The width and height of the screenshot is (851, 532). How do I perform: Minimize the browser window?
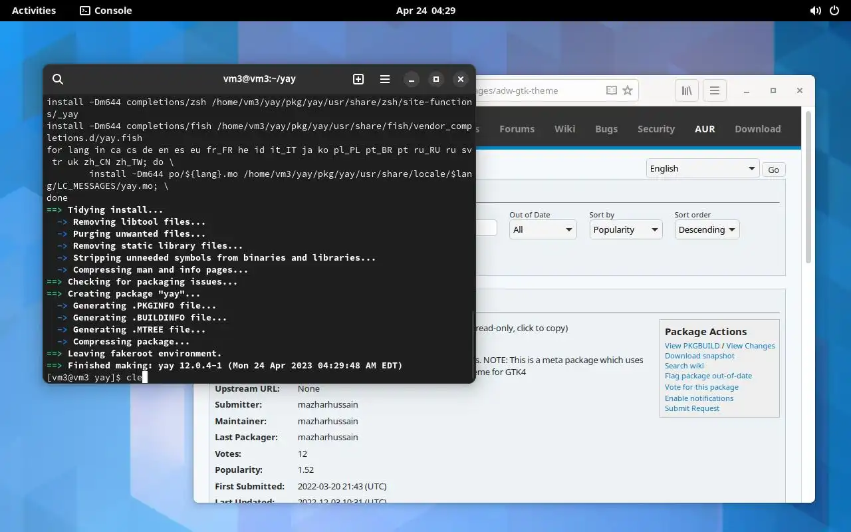click(747, 90)
